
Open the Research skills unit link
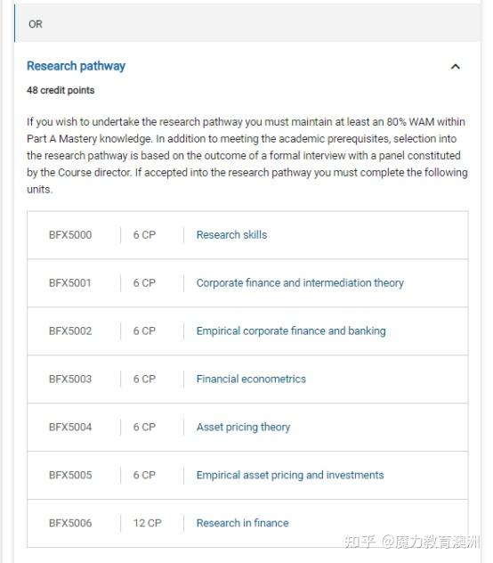[x=231, y=235]
